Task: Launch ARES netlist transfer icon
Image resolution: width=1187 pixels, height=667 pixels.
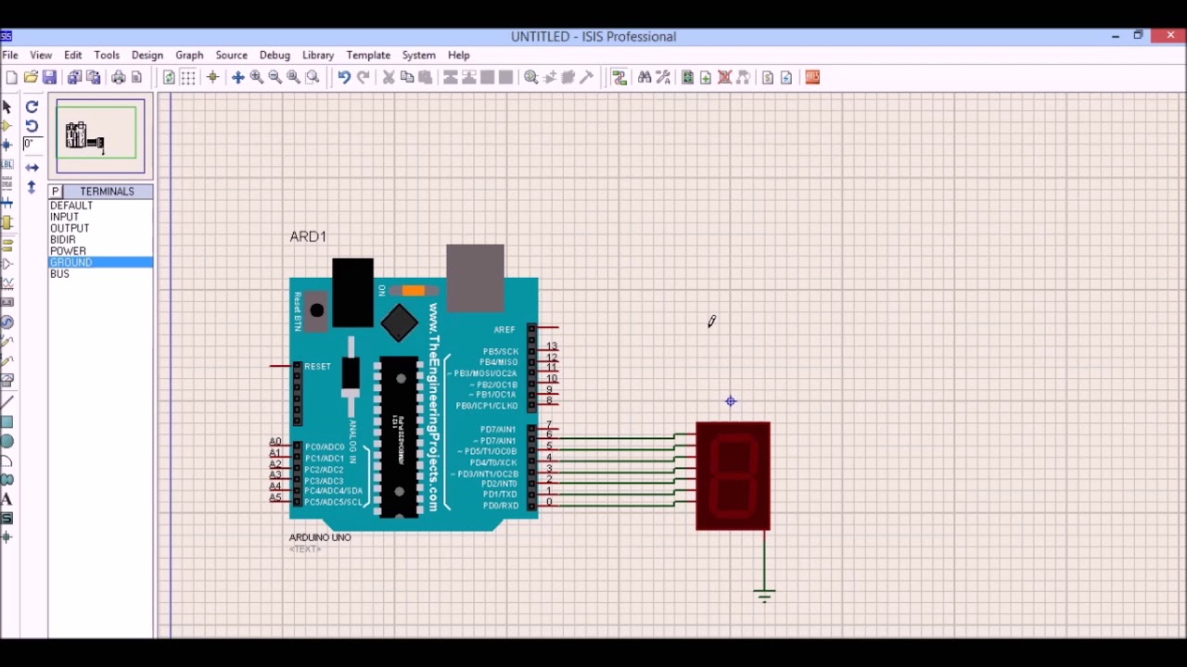Action: (x=812, y=78)
